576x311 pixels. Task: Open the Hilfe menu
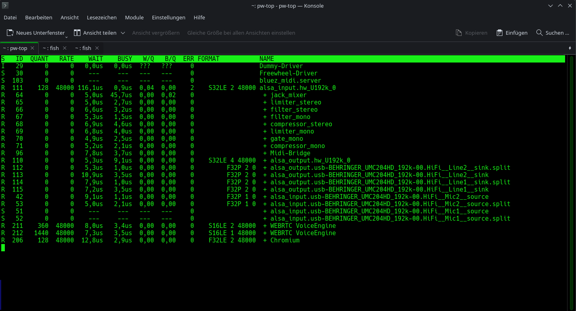[x=199, y=17]
